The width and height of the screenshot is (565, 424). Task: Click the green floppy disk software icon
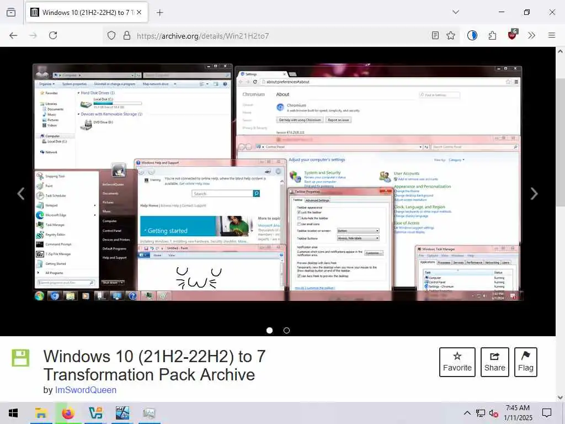[x=20, y=358]
